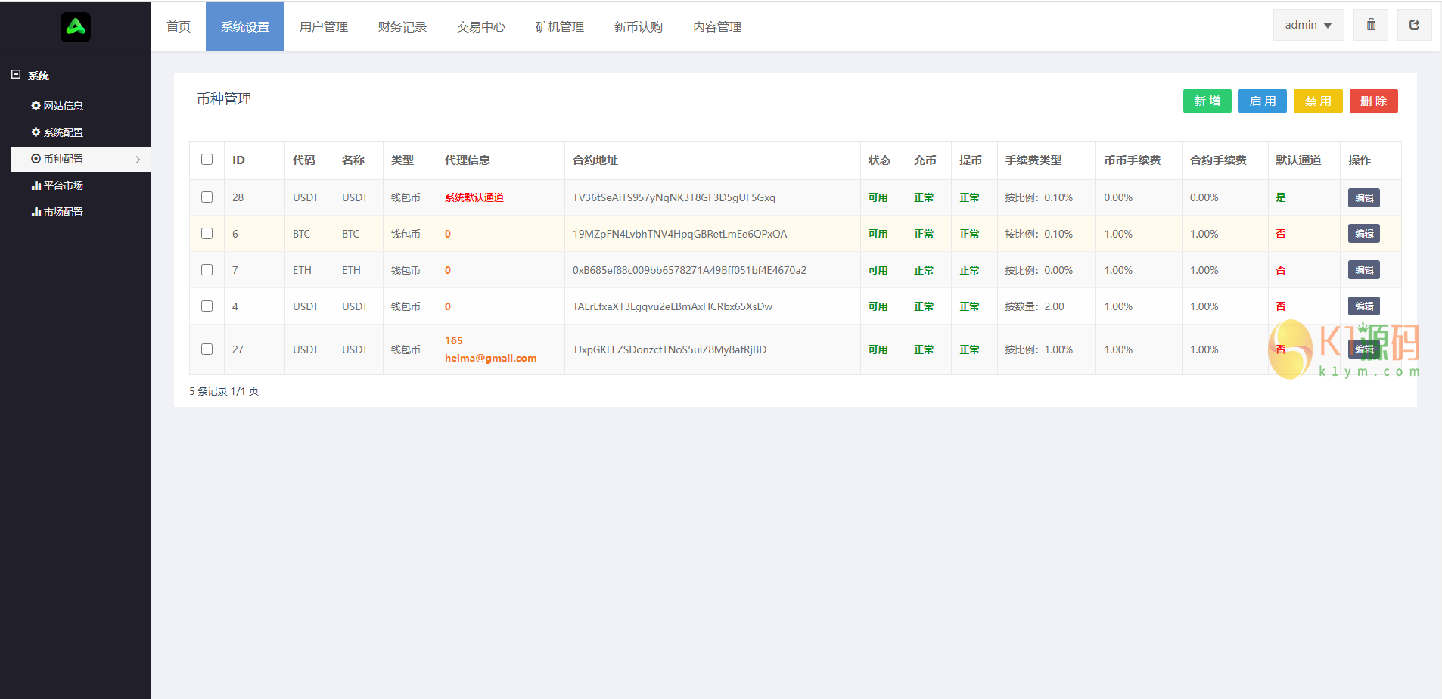Open 系统配置 gear item in sidebar

tap(57, 132)
